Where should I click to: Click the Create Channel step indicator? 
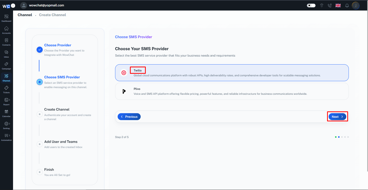pyautogui.click(x=39, y=114)
